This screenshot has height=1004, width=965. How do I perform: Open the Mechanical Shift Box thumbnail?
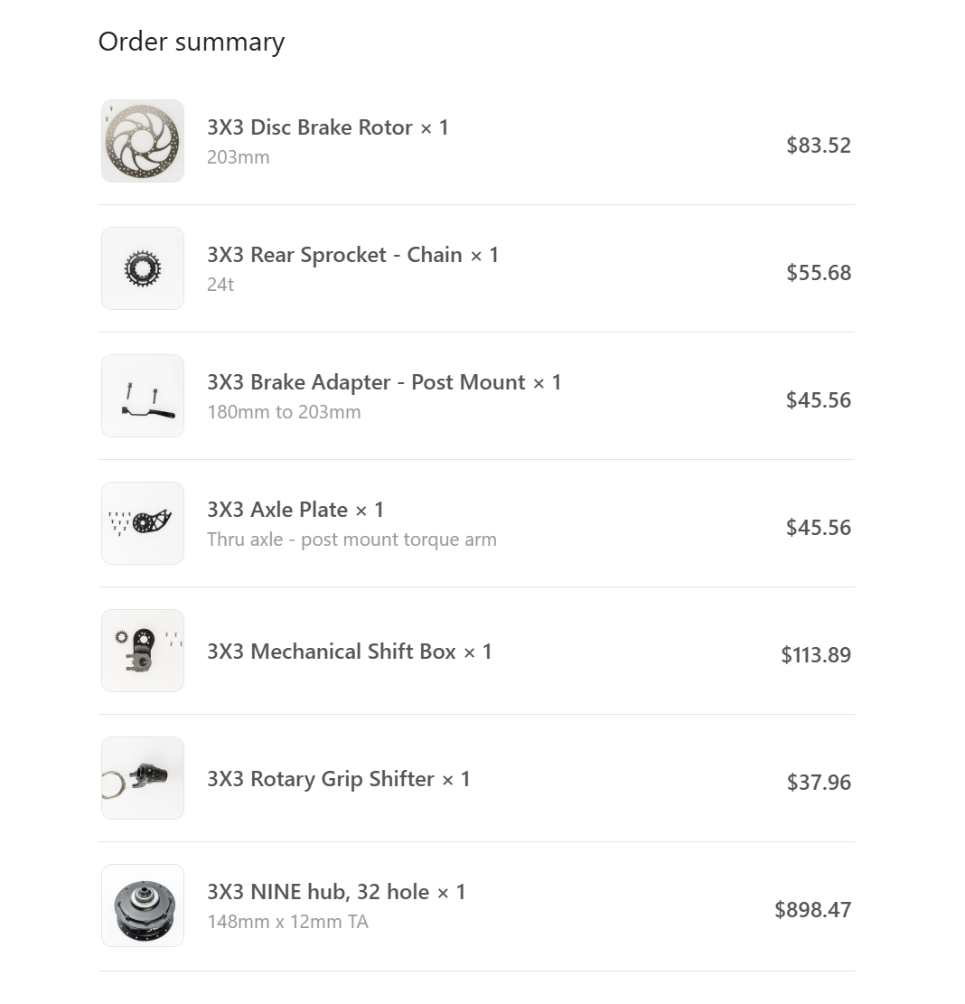pyautogui.click(x=143, y=651)
